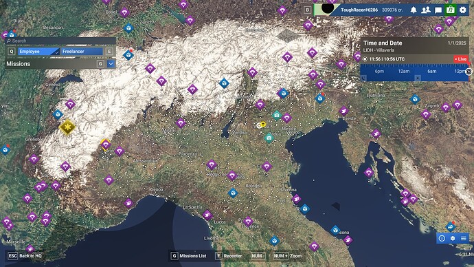This screenshot has height=267, width=474.
Task: Click the time slider handle at 12pm
Action: [469, 72]
